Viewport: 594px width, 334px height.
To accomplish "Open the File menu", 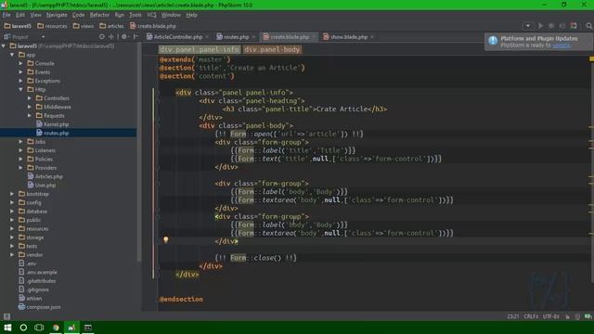I will point(6,15).
